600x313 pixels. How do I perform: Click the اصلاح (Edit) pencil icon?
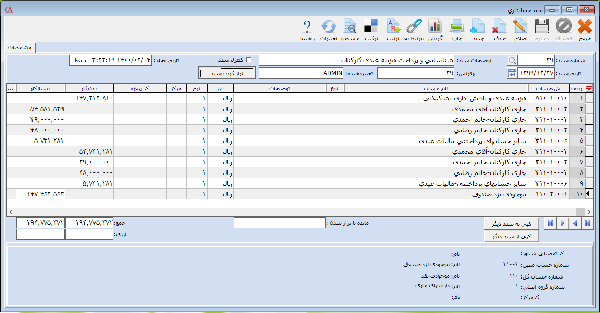click(x=520, y=29)
